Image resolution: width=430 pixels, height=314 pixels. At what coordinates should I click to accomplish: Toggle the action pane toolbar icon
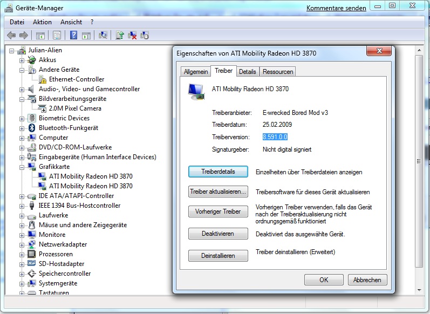(86, 36)
